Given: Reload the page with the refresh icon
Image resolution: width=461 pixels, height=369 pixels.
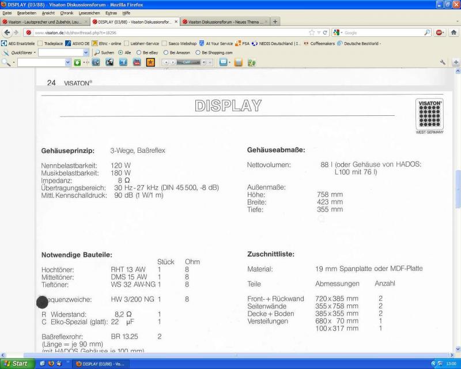Looking at the screenshot, I should (x=325, y=33).
